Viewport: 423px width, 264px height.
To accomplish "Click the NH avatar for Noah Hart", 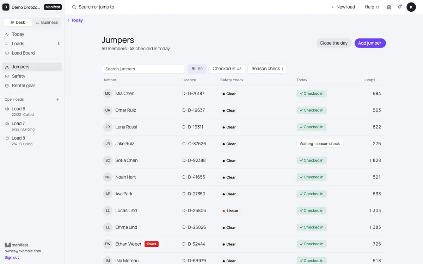I will click(x=108, y=177).
